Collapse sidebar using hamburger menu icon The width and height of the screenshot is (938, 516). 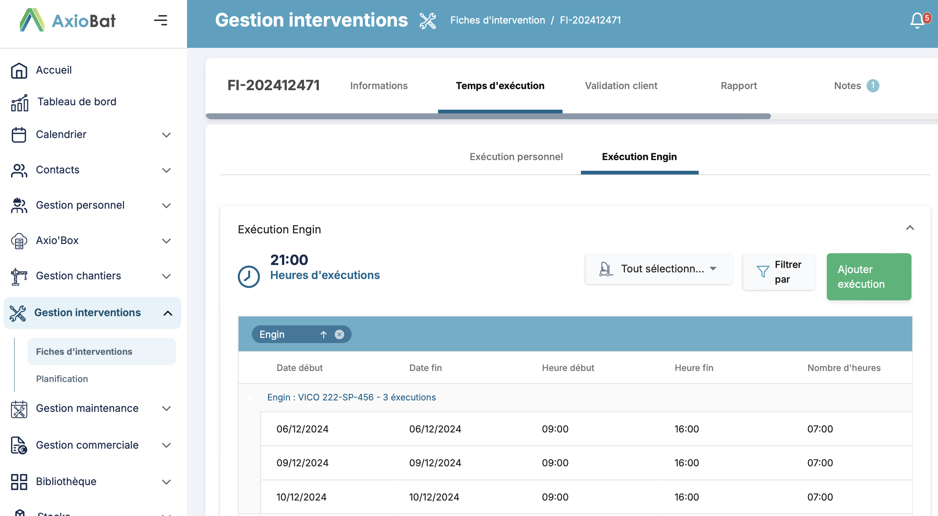[161, 20]
